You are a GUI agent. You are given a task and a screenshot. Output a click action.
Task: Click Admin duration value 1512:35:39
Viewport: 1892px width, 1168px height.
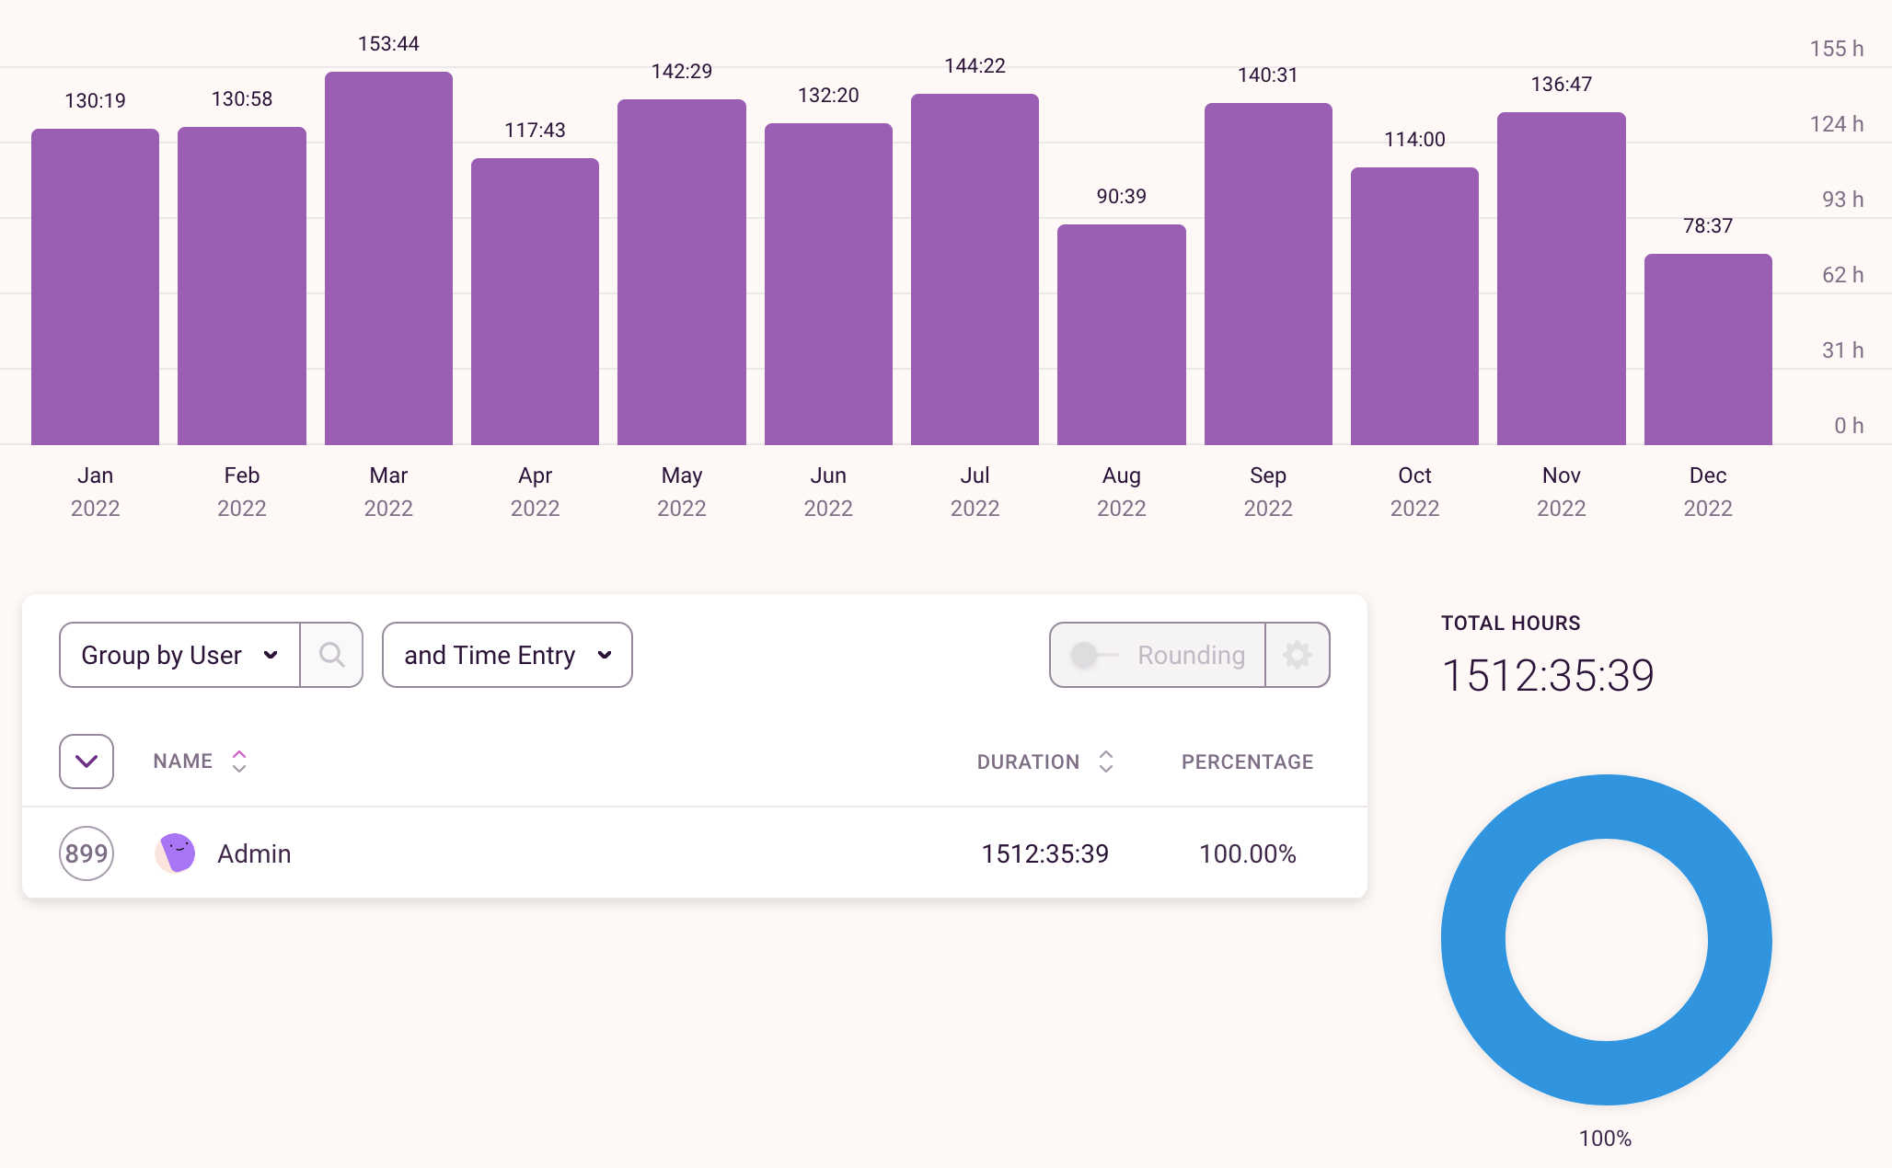tap(1044, 853)
